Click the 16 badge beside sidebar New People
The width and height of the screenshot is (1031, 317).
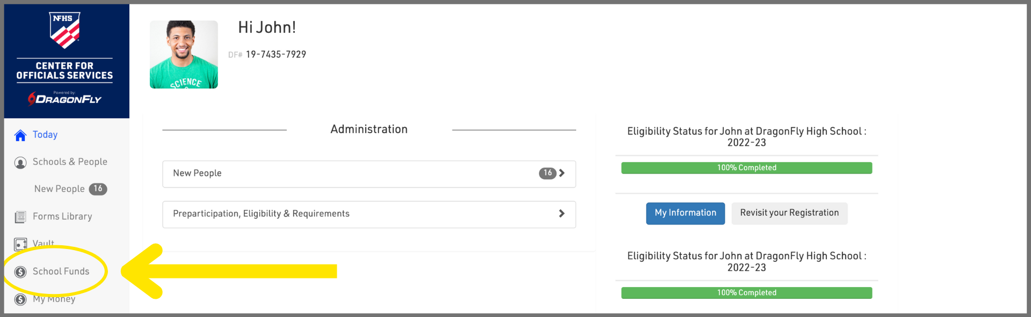click(98, 189)
